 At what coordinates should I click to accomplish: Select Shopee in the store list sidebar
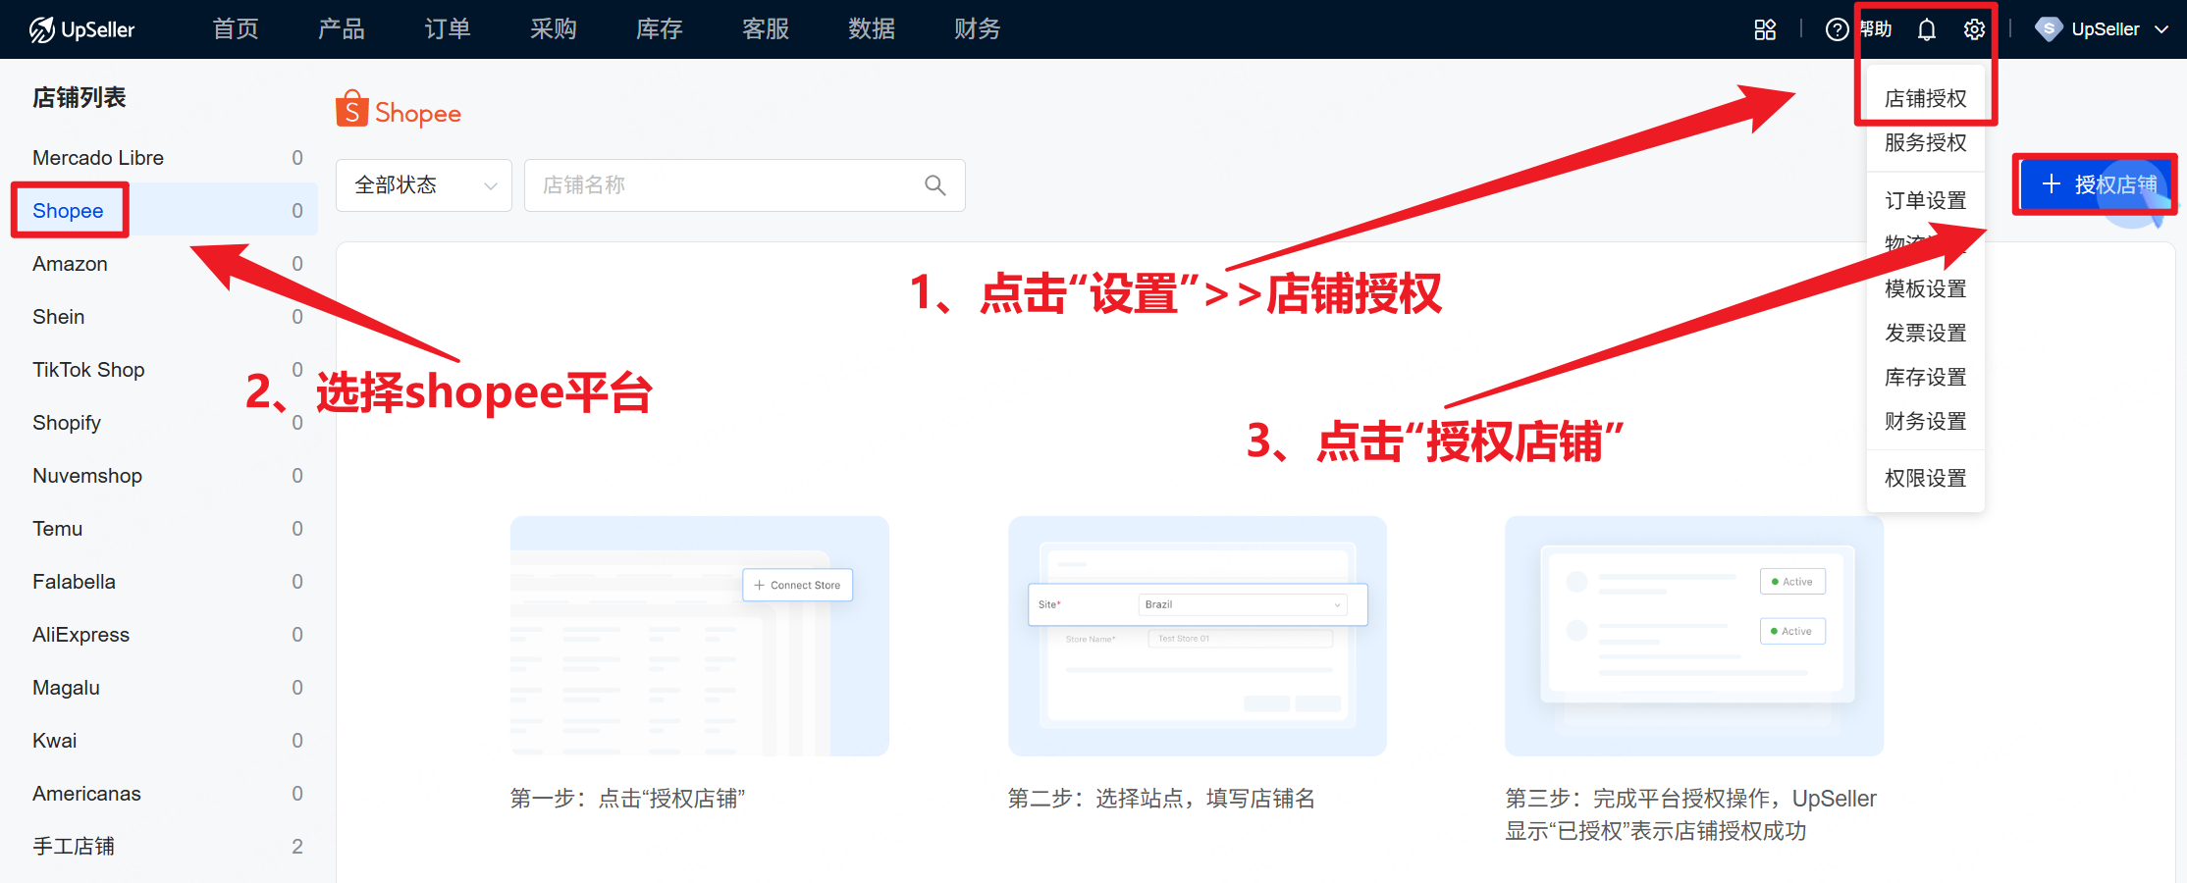68,210
